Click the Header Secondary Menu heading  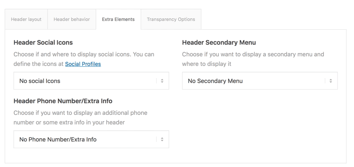coord(219,43)
